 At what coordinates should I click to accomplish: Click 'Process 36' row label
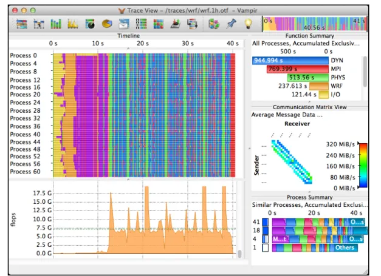[x=25, y=126]
